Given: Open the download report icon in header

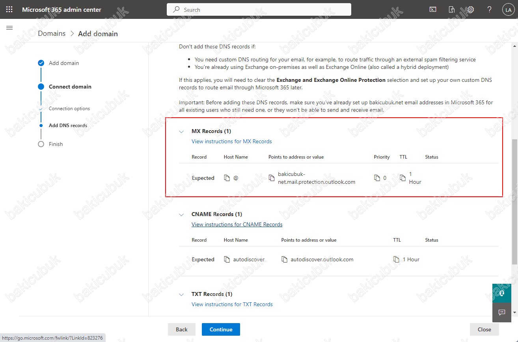Looking at the screenshot, I should 452,9.
